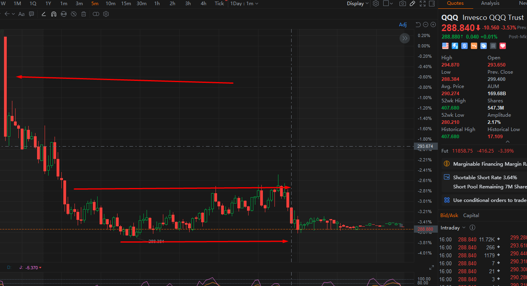This screenshot has height=286, width=527.
Task: Click the QQQ ticker symbol title
Action: point(449,18)
